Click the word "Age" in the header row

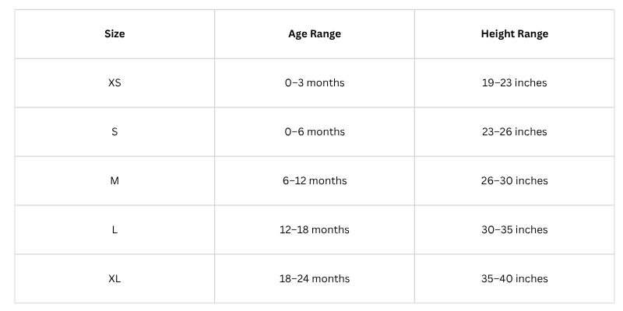pyautogui.click(x=298, y=34)
